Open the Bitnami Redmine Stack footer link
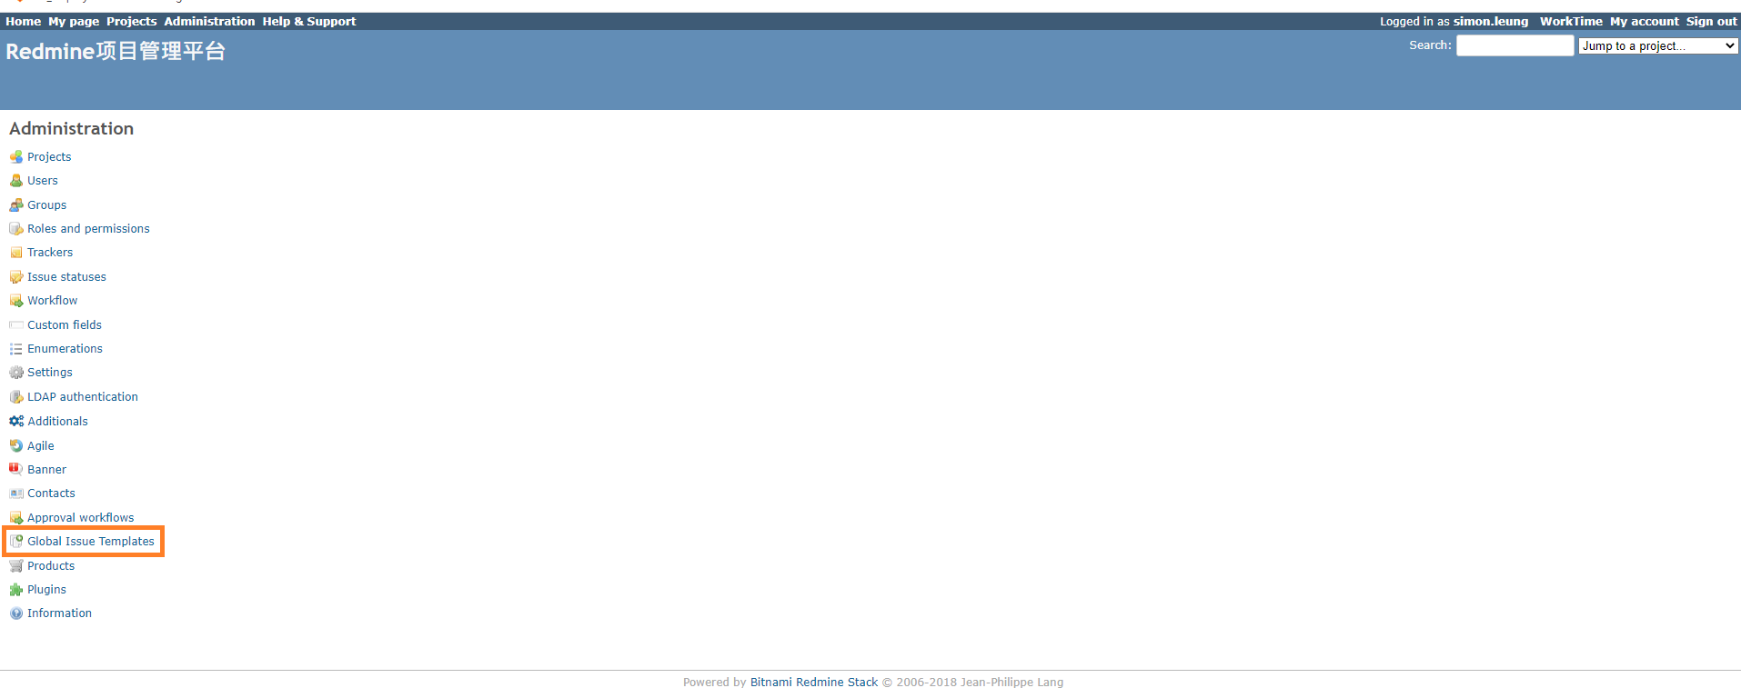Image resolution: width=1741 pixels, height=698 pixels. [x=814, y=683]
